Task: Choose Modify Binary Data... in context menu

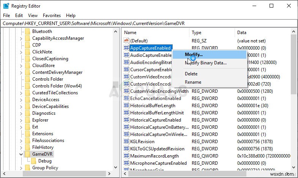Action: pos(209,63)
